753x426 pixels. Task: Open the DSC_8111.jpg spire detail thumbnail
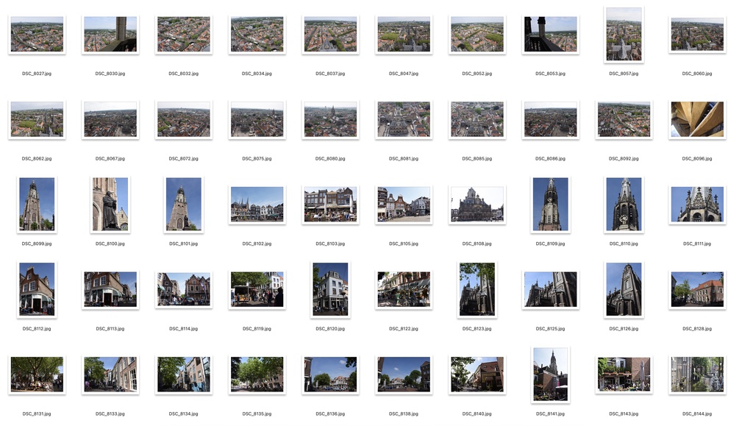tap(697, 204)
